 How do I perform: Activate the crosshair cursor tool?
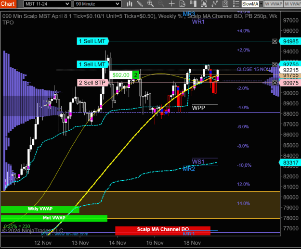171,4
